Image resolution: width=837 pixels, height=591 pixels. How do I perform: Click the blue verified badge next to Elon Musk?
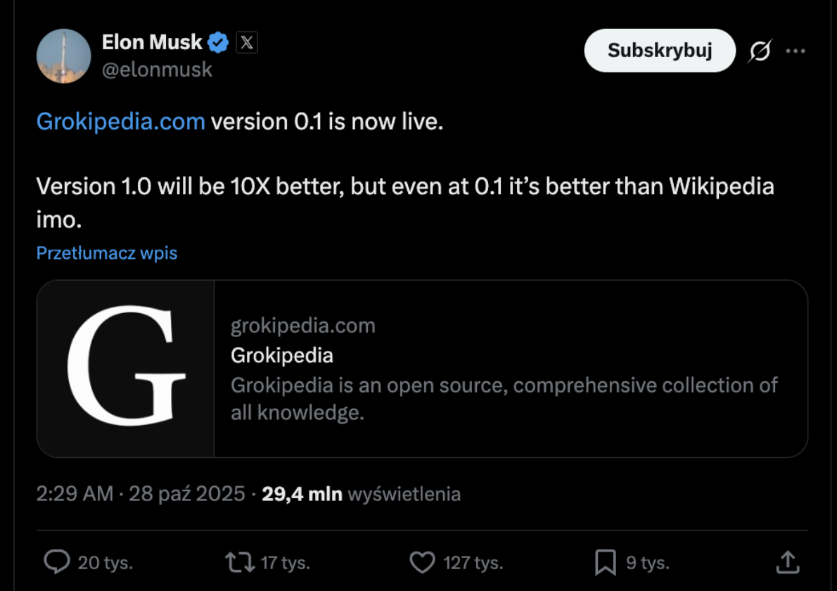(219, 42)
